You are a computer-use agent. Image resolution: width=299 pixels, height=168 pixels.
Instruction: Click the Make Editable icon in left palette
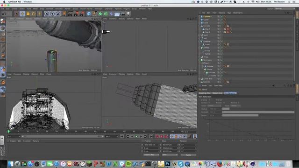coord(3,21)
